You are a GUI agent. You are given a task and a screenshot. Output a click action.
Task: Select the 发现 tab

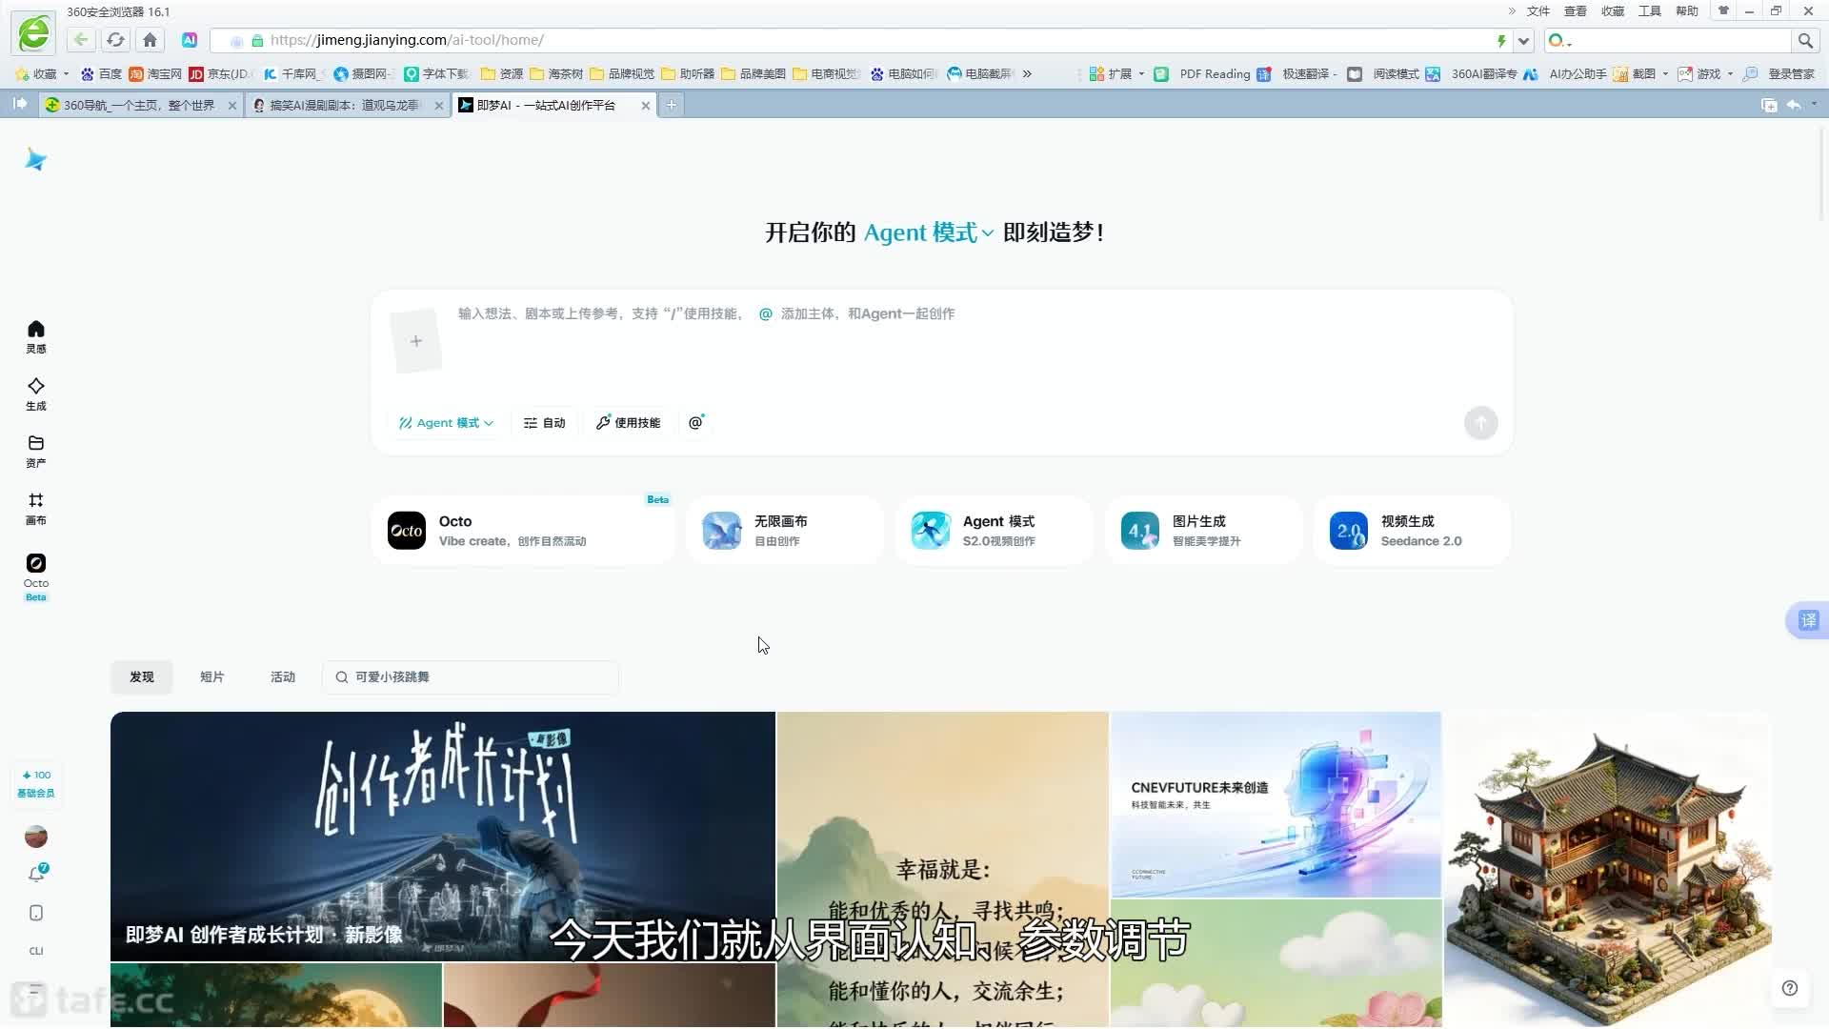point(142,676)
